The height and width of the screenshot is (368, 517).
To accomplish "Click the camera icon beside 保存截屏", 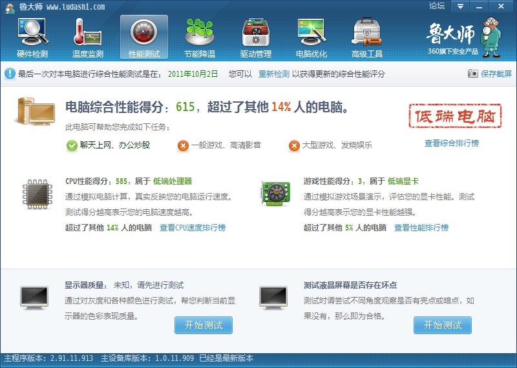I will click(473, 74).
